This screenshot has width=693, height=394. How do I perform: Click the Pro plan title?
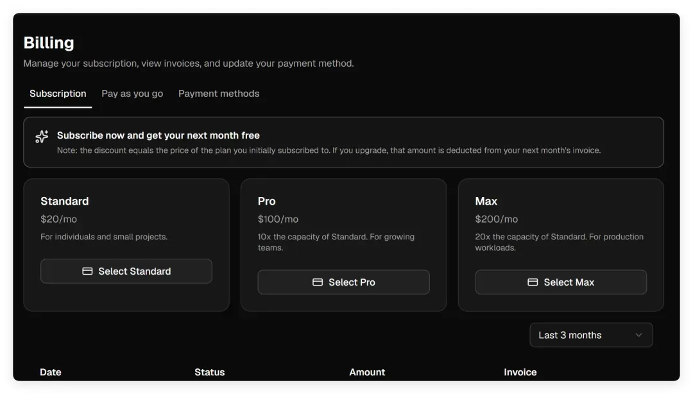coord(266,201)
